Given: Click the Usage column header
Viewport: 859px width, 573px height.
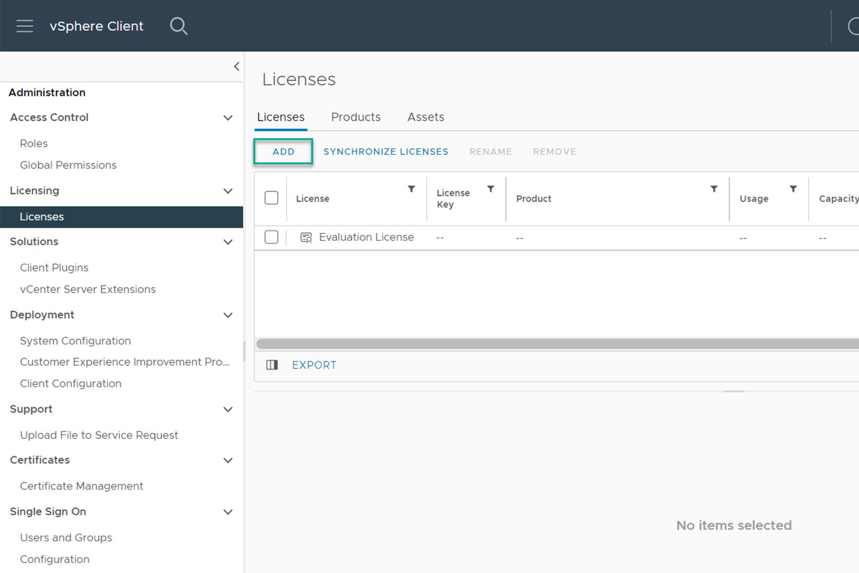Looking at the screenshot, I should pyautogui.click(x=754, y=199).
